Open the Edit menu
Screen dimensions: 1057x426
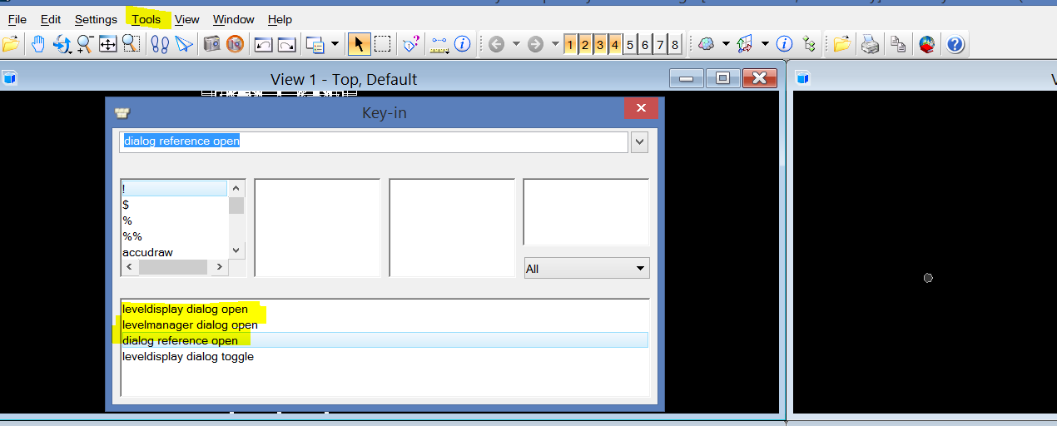pos(51,19)
